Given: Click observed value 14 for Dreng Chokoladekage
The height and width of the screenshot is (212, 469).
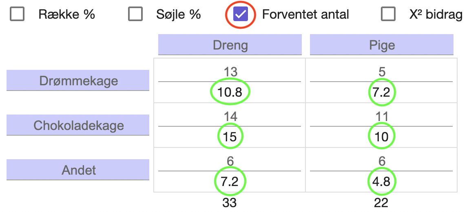Looking at the screenshot, I should [230, 117].
